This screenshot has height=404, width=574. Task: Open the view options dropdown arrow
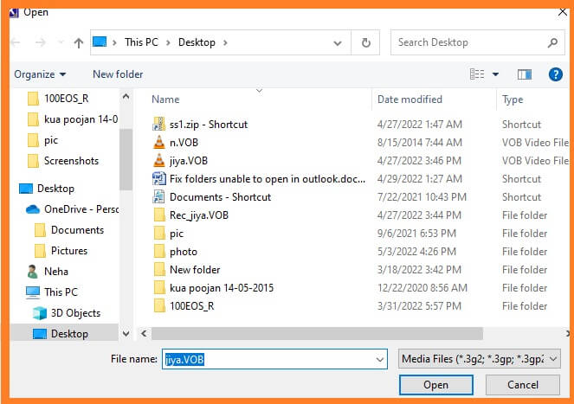pos(495,74)
